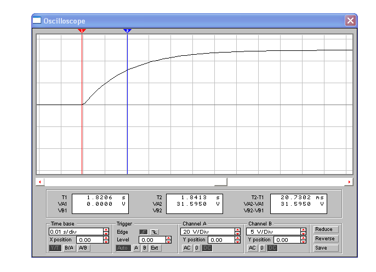Click the oscilloscope window title icon
This screenshot has height=272, width=376.
click(x=37, y=21)
